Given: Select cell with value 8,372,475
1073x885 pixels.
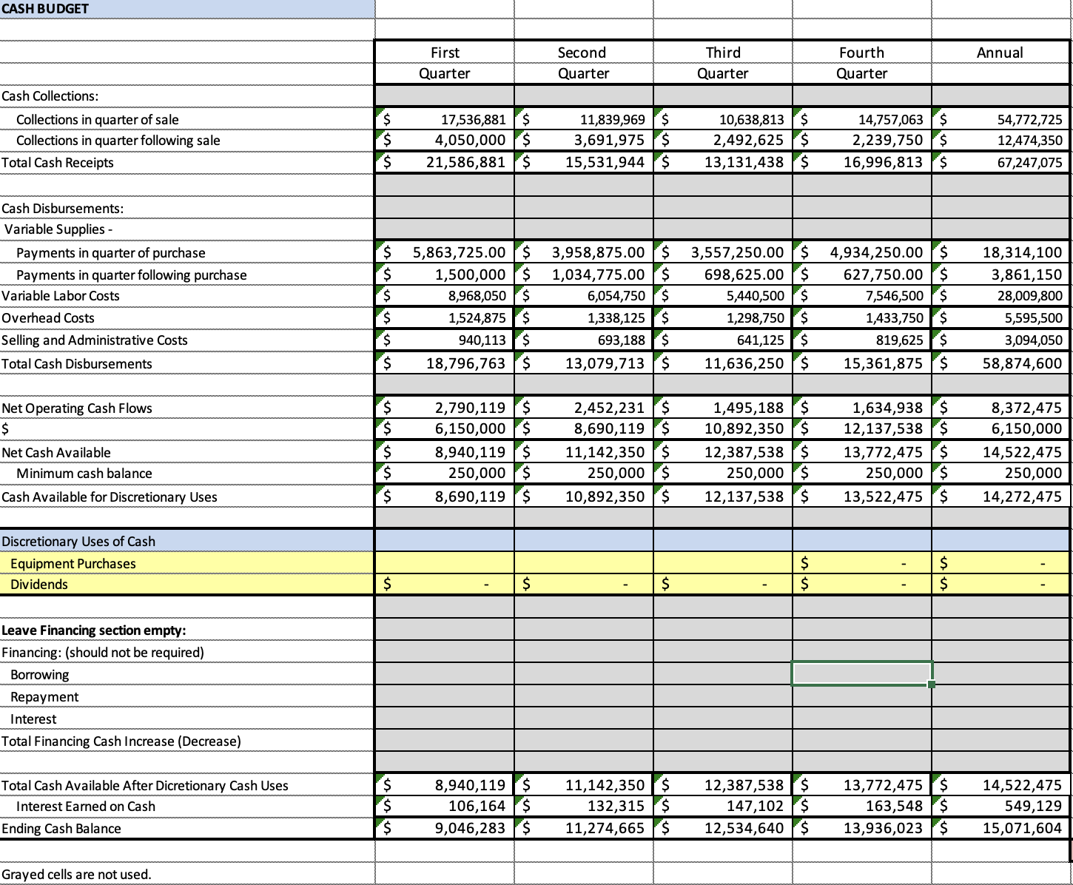Looking at the screenshot, I should point(1000,408).
